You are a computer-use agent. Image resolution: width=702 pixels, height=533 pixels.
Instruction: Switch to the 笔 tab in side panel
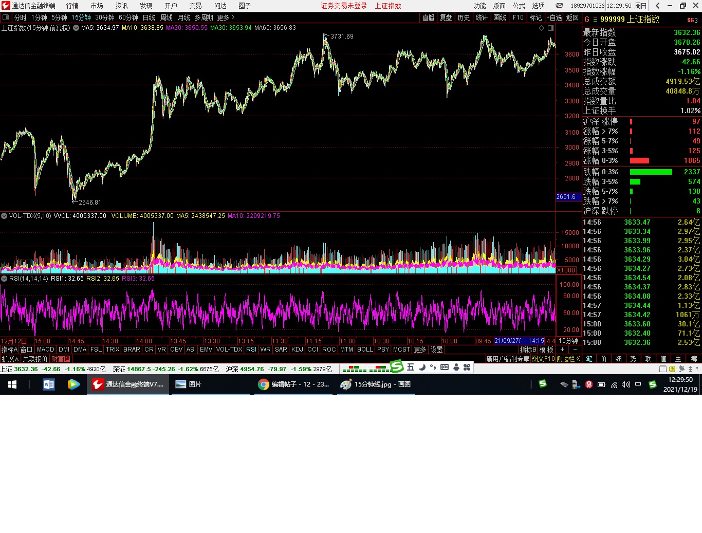pyautogui.click(x=589, y=359)
